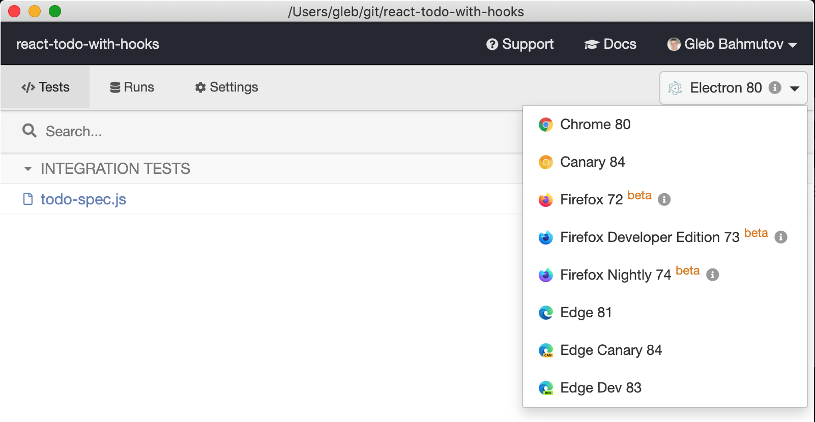Image resolution: width=815 pixels, height=422 pixels.
Task: Pick Edge Dev 83 browser
Action: click(664, 388)
